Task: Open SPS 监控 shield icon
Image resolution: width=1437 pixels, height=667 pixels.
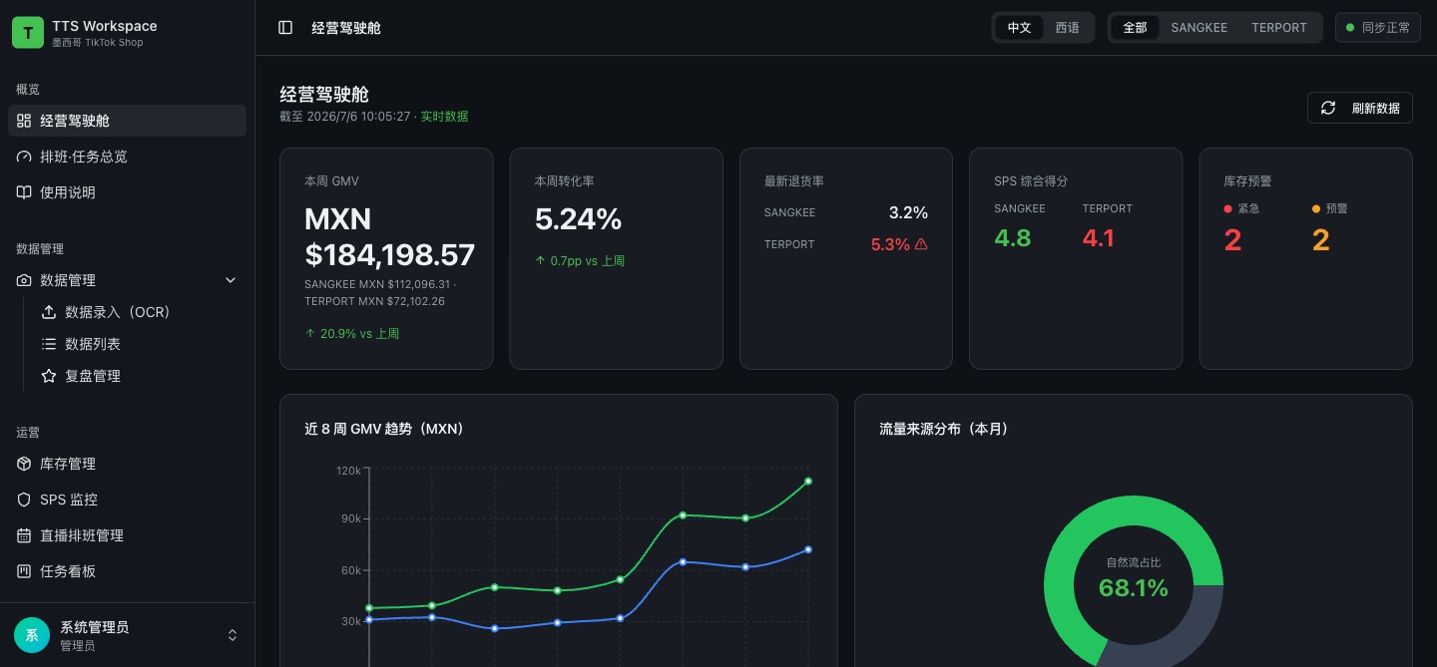Action: [x=24, y=500]
